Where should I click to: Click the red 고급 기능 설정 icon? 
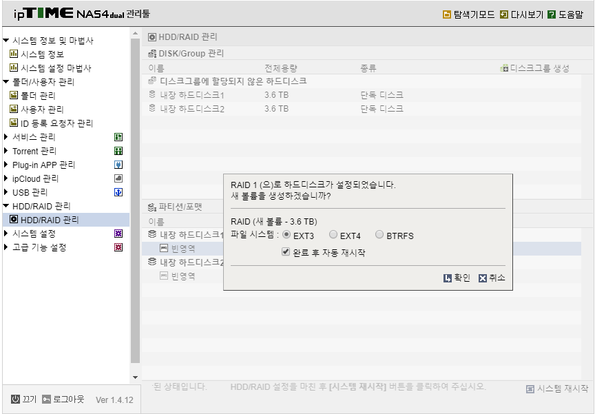pyautogui.click(x=118, y=247)
